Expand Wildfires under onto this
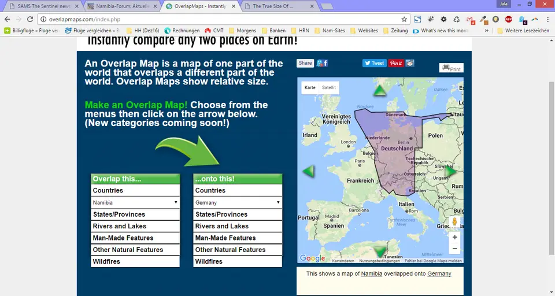Image resolution: width=555 pixels, height=296 pixels. [238, 261]
